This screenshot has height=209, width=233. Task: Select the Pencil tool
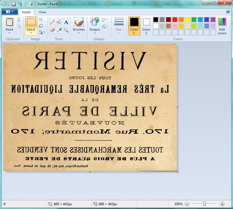[52, 22]
